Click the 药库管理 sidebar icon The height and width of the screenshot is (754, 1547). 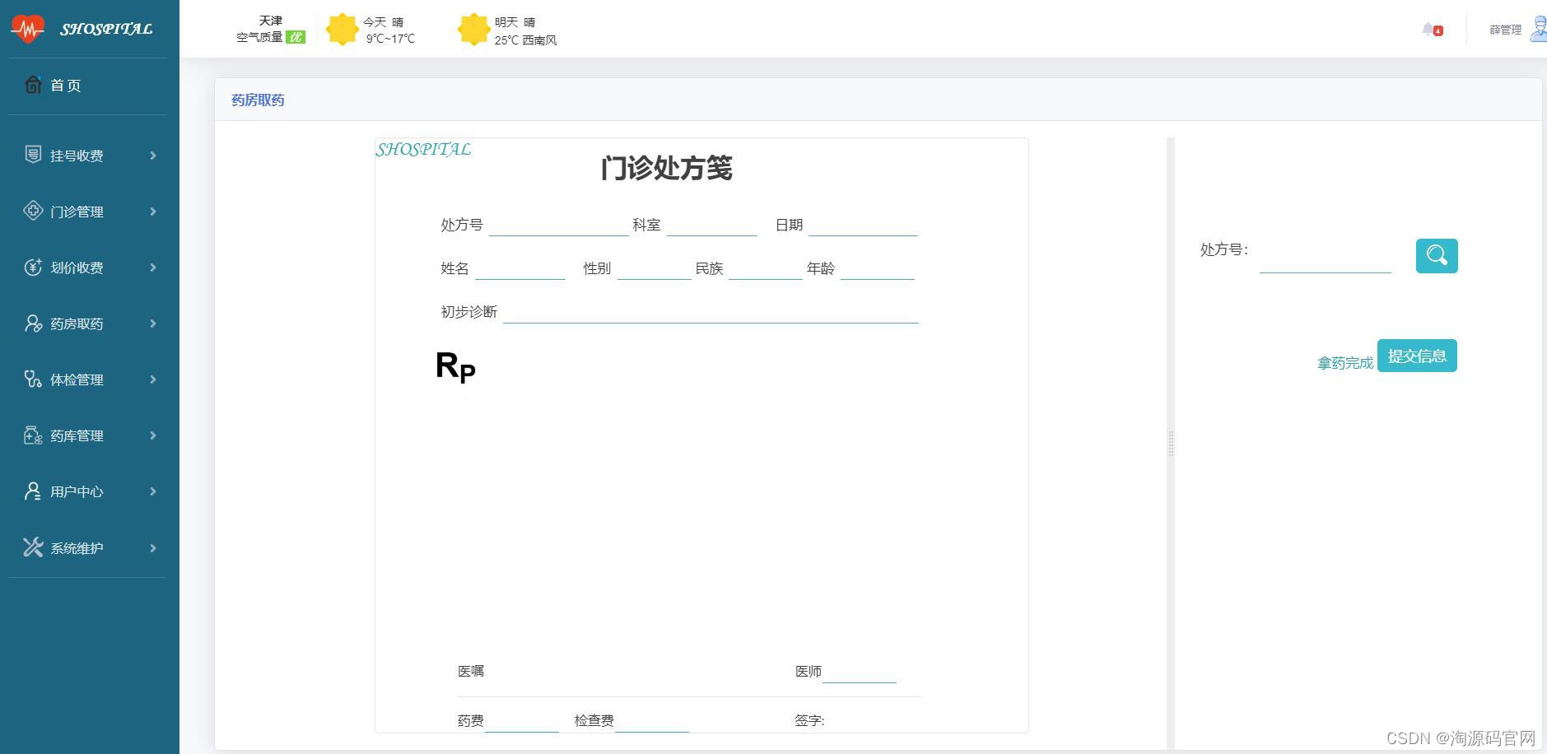tap(33, 435)
